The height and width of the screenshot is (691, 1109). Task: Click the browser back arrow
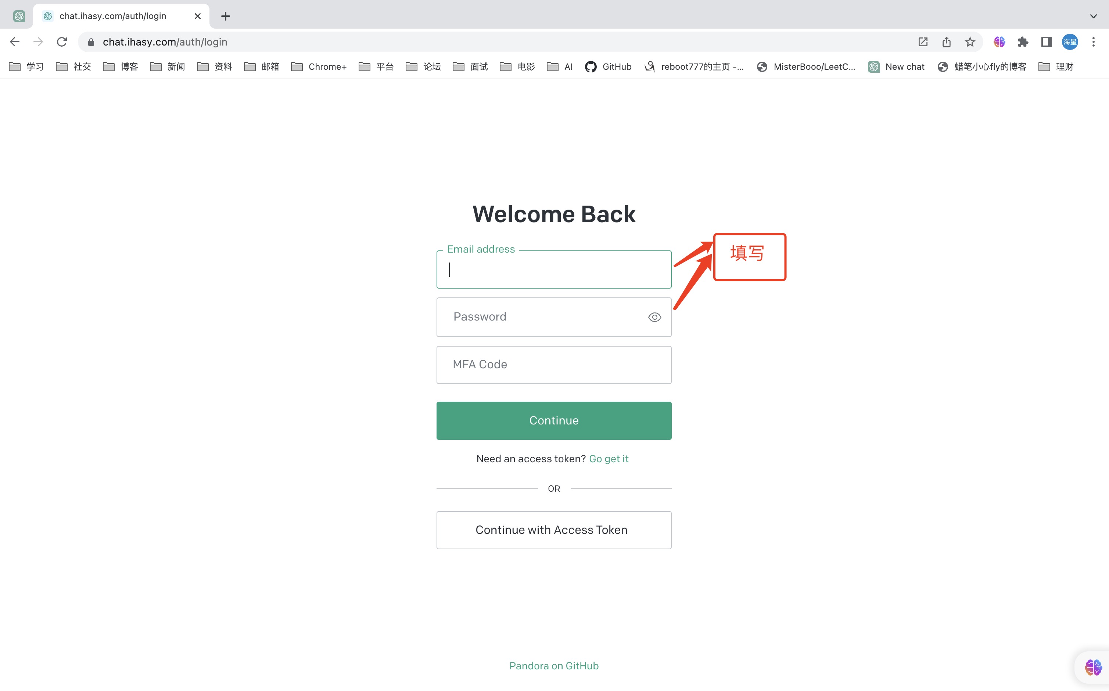click(15, 42)
